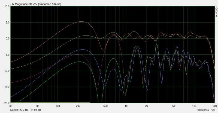The height and width of the screenshot is (113, 218).
Task: Click the 10k x-axis label
Action: pos(194,106)
